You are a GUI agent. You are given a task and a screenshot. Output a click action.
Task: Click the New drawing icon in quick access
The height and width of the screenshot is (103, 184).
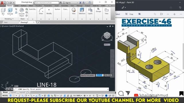point(8,3)
